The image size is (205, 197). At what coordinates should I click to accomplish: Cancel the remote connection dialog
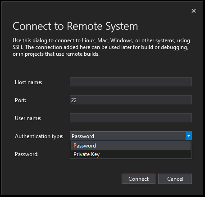click(x=175, y=179)
